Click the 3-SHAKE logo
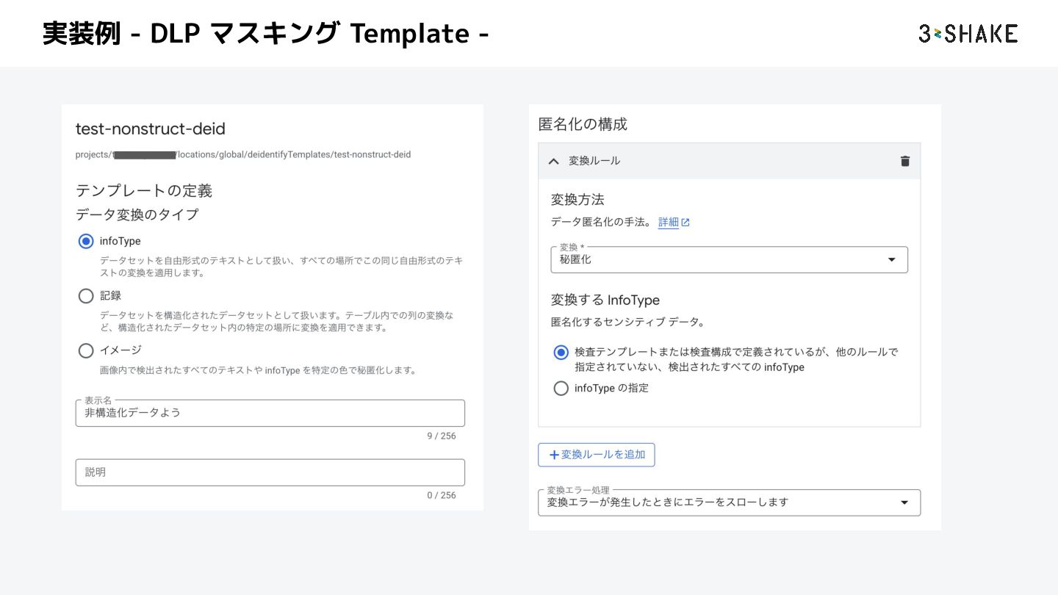 pyautogui.click(x=968, y=34)
